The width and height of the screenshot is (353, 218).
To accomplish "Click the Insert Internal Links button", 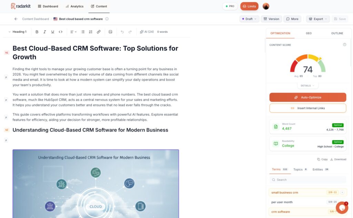I will click(x=307, y=108).
